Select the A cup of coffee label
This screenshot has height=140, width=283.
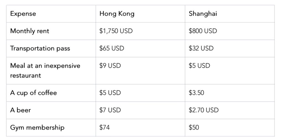coord(33,93)
